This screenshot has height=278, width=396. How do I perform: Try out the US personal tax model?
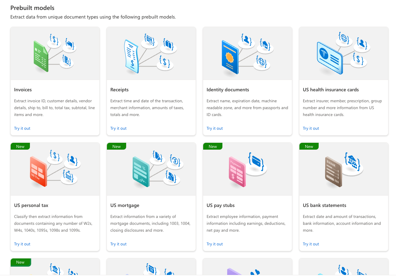coord(22,244)
